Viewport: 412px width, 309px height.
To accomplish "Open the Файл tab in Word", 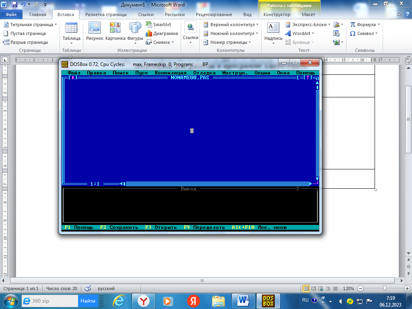I will [11, 14].
